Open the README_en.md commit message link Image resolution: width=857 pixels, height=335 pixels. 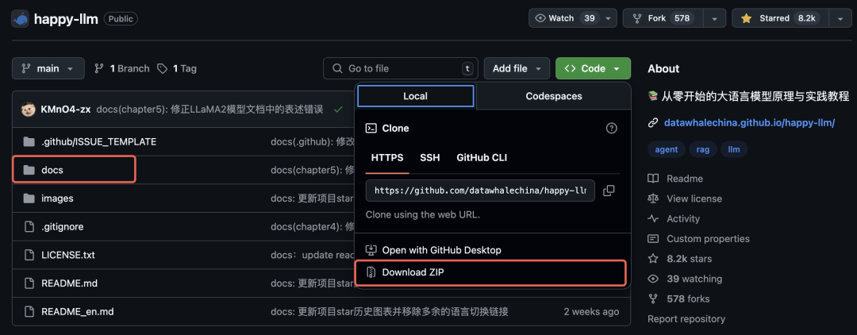390,312
